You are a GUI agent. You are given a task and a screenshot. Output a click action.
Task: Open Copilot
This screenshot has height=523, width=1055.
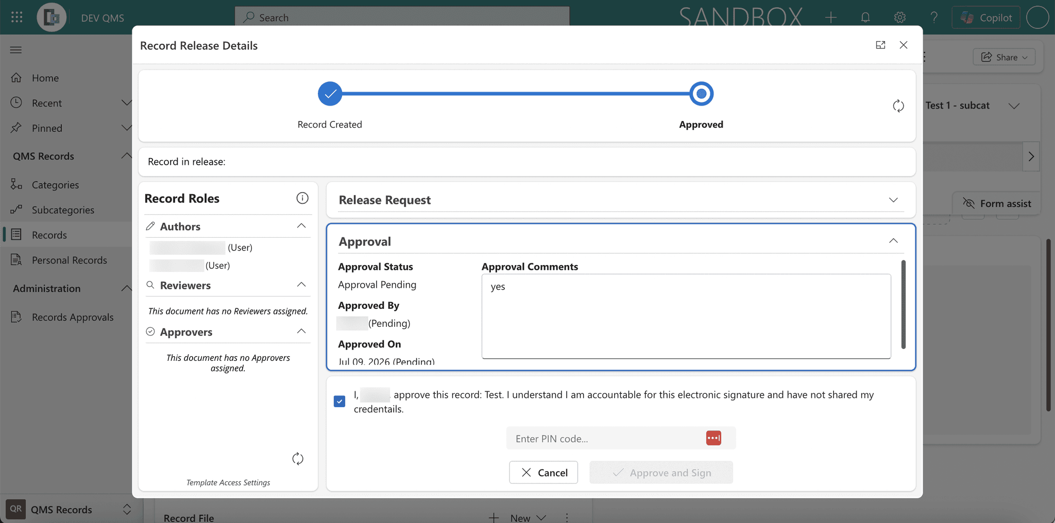coord(986,18)
